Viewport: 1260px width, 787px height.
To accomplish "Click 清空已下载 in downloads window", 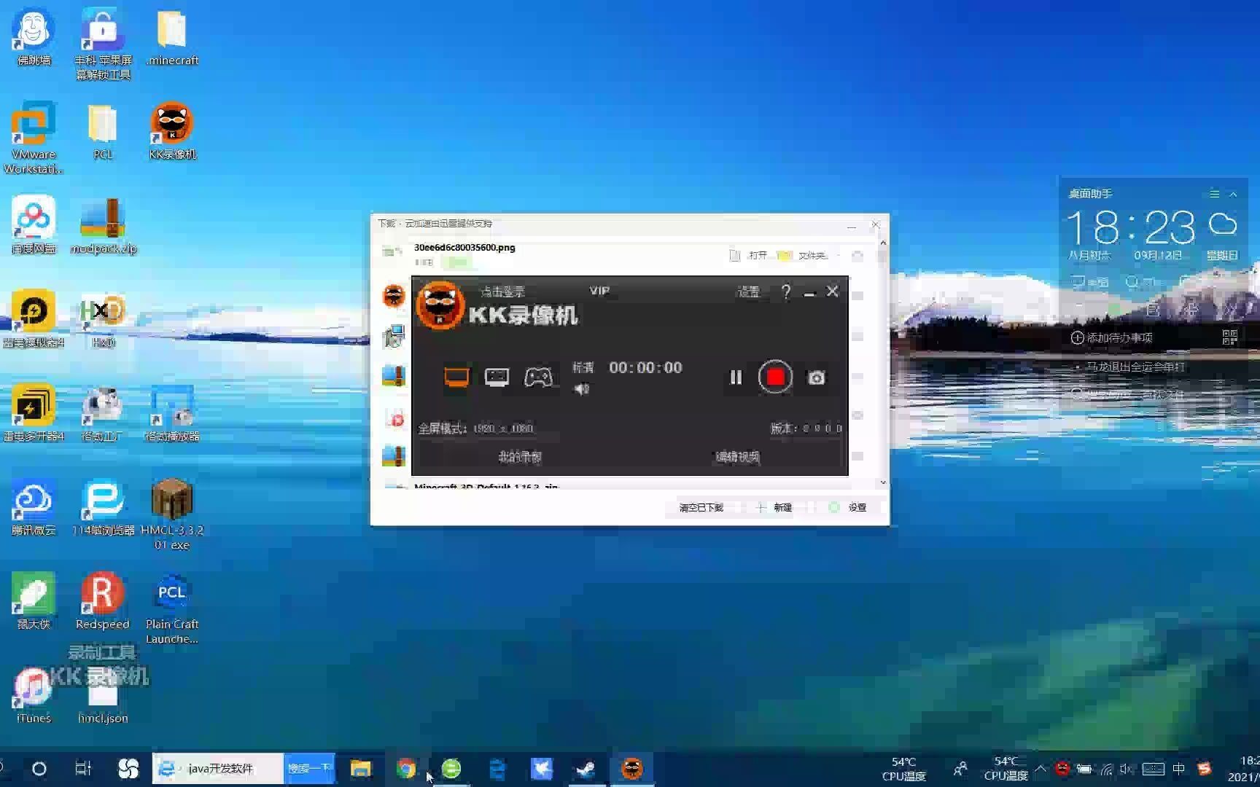I will [x=701, y=507].
